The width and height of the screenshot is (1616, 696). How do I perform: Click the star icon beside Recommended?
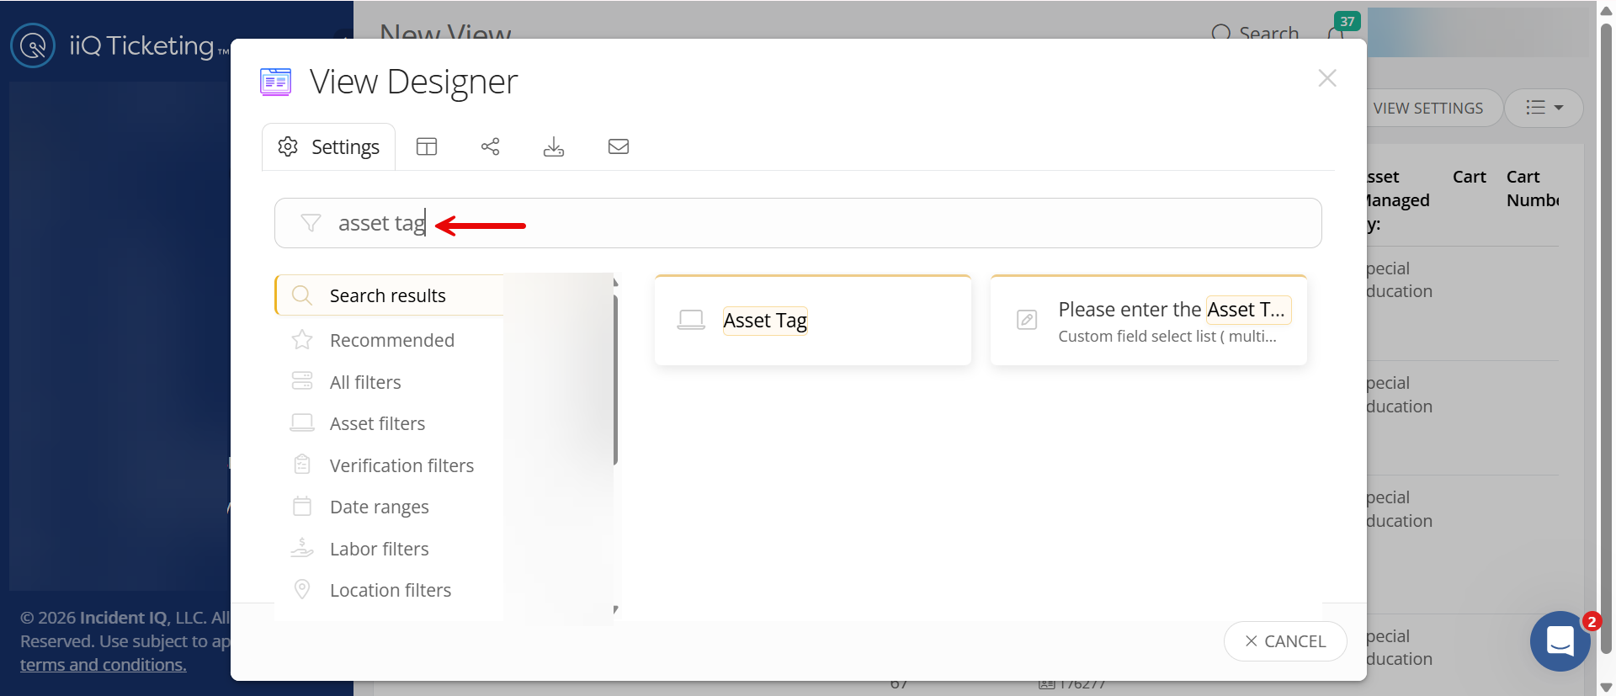tap(302, 340)
